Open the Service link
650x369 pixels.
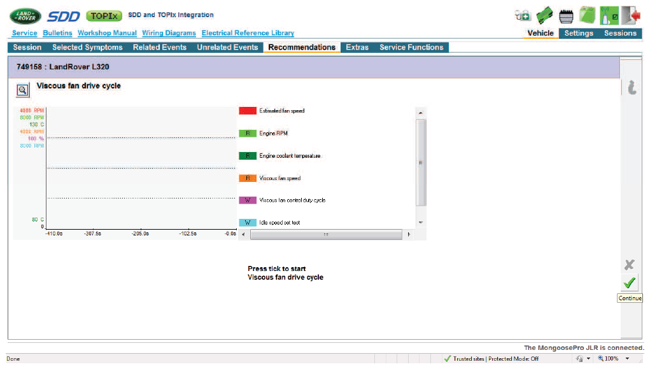click(24, 33)
